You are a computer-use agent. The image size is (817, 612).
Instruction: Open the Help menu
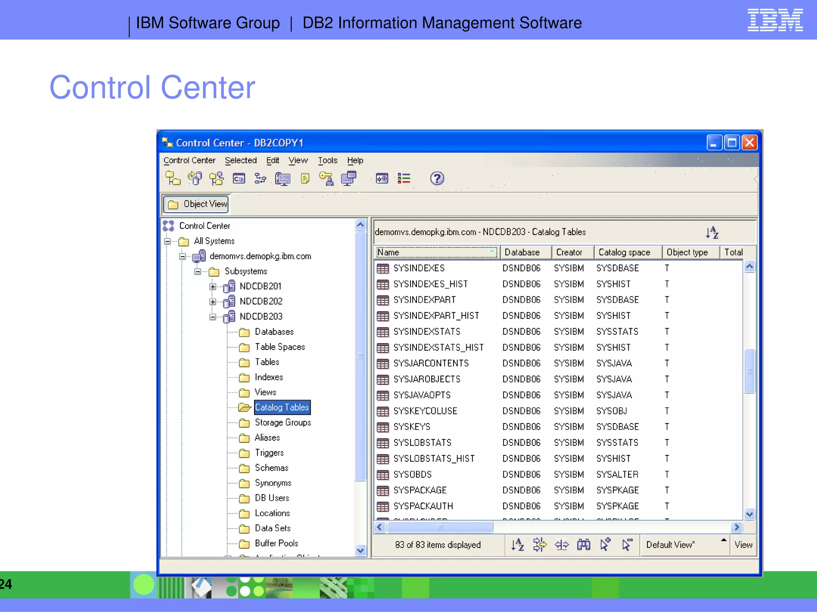pyautogui.click(x=355, y=160)
